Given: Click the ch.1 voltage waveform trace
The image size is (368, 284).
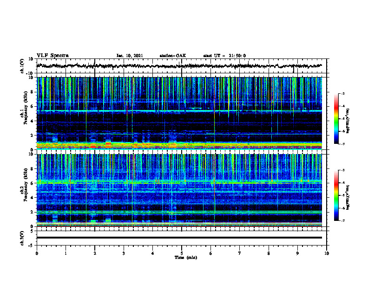Looking at the screenshot, I should pos(179,66).
